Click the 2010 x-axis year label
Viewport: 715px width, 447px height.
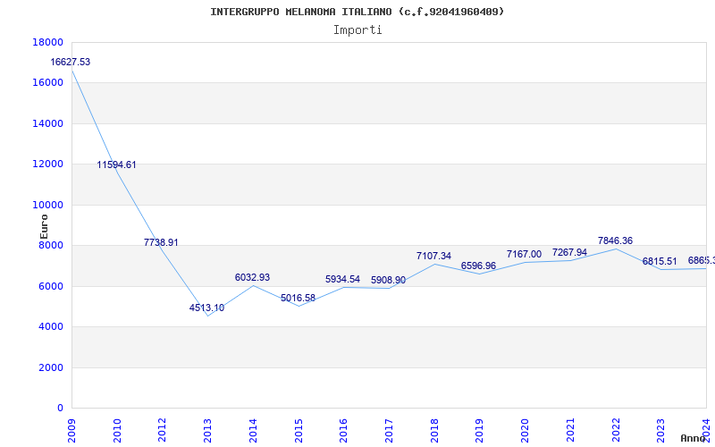117,430
